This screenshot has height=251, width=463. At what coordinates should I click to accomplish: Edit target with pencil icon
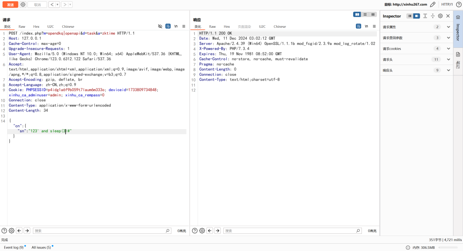tap(433, 4)
